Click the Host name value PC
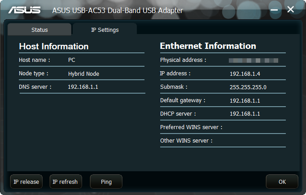Image resolution: width=306 pixels, height=195 pixels. [72, 60]
